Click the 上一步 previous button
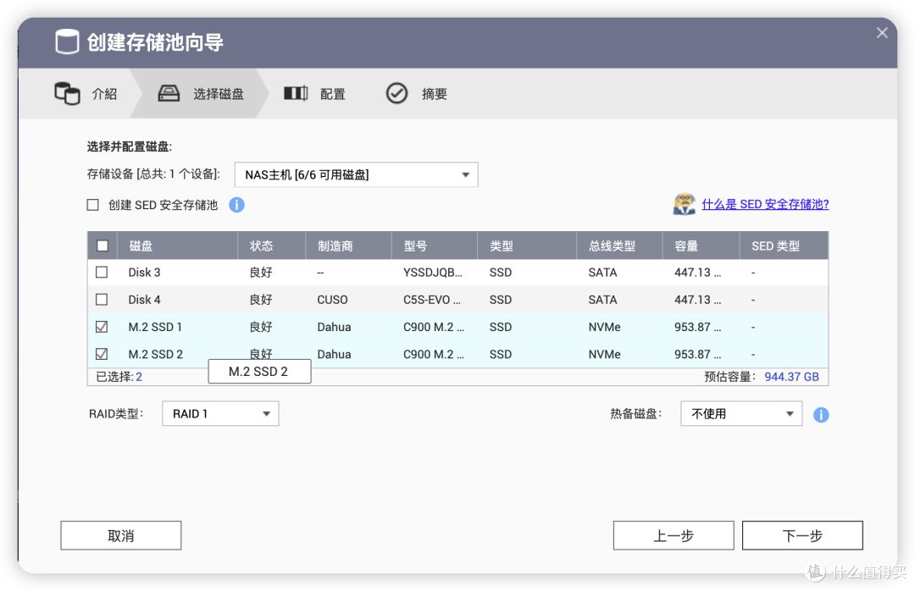 (674, 536)
